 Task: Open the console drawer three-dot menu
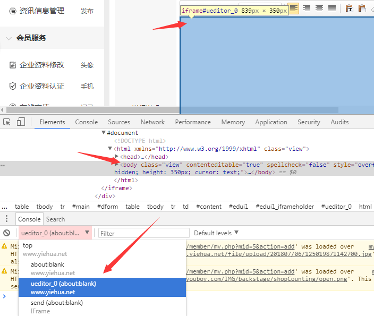7,219
